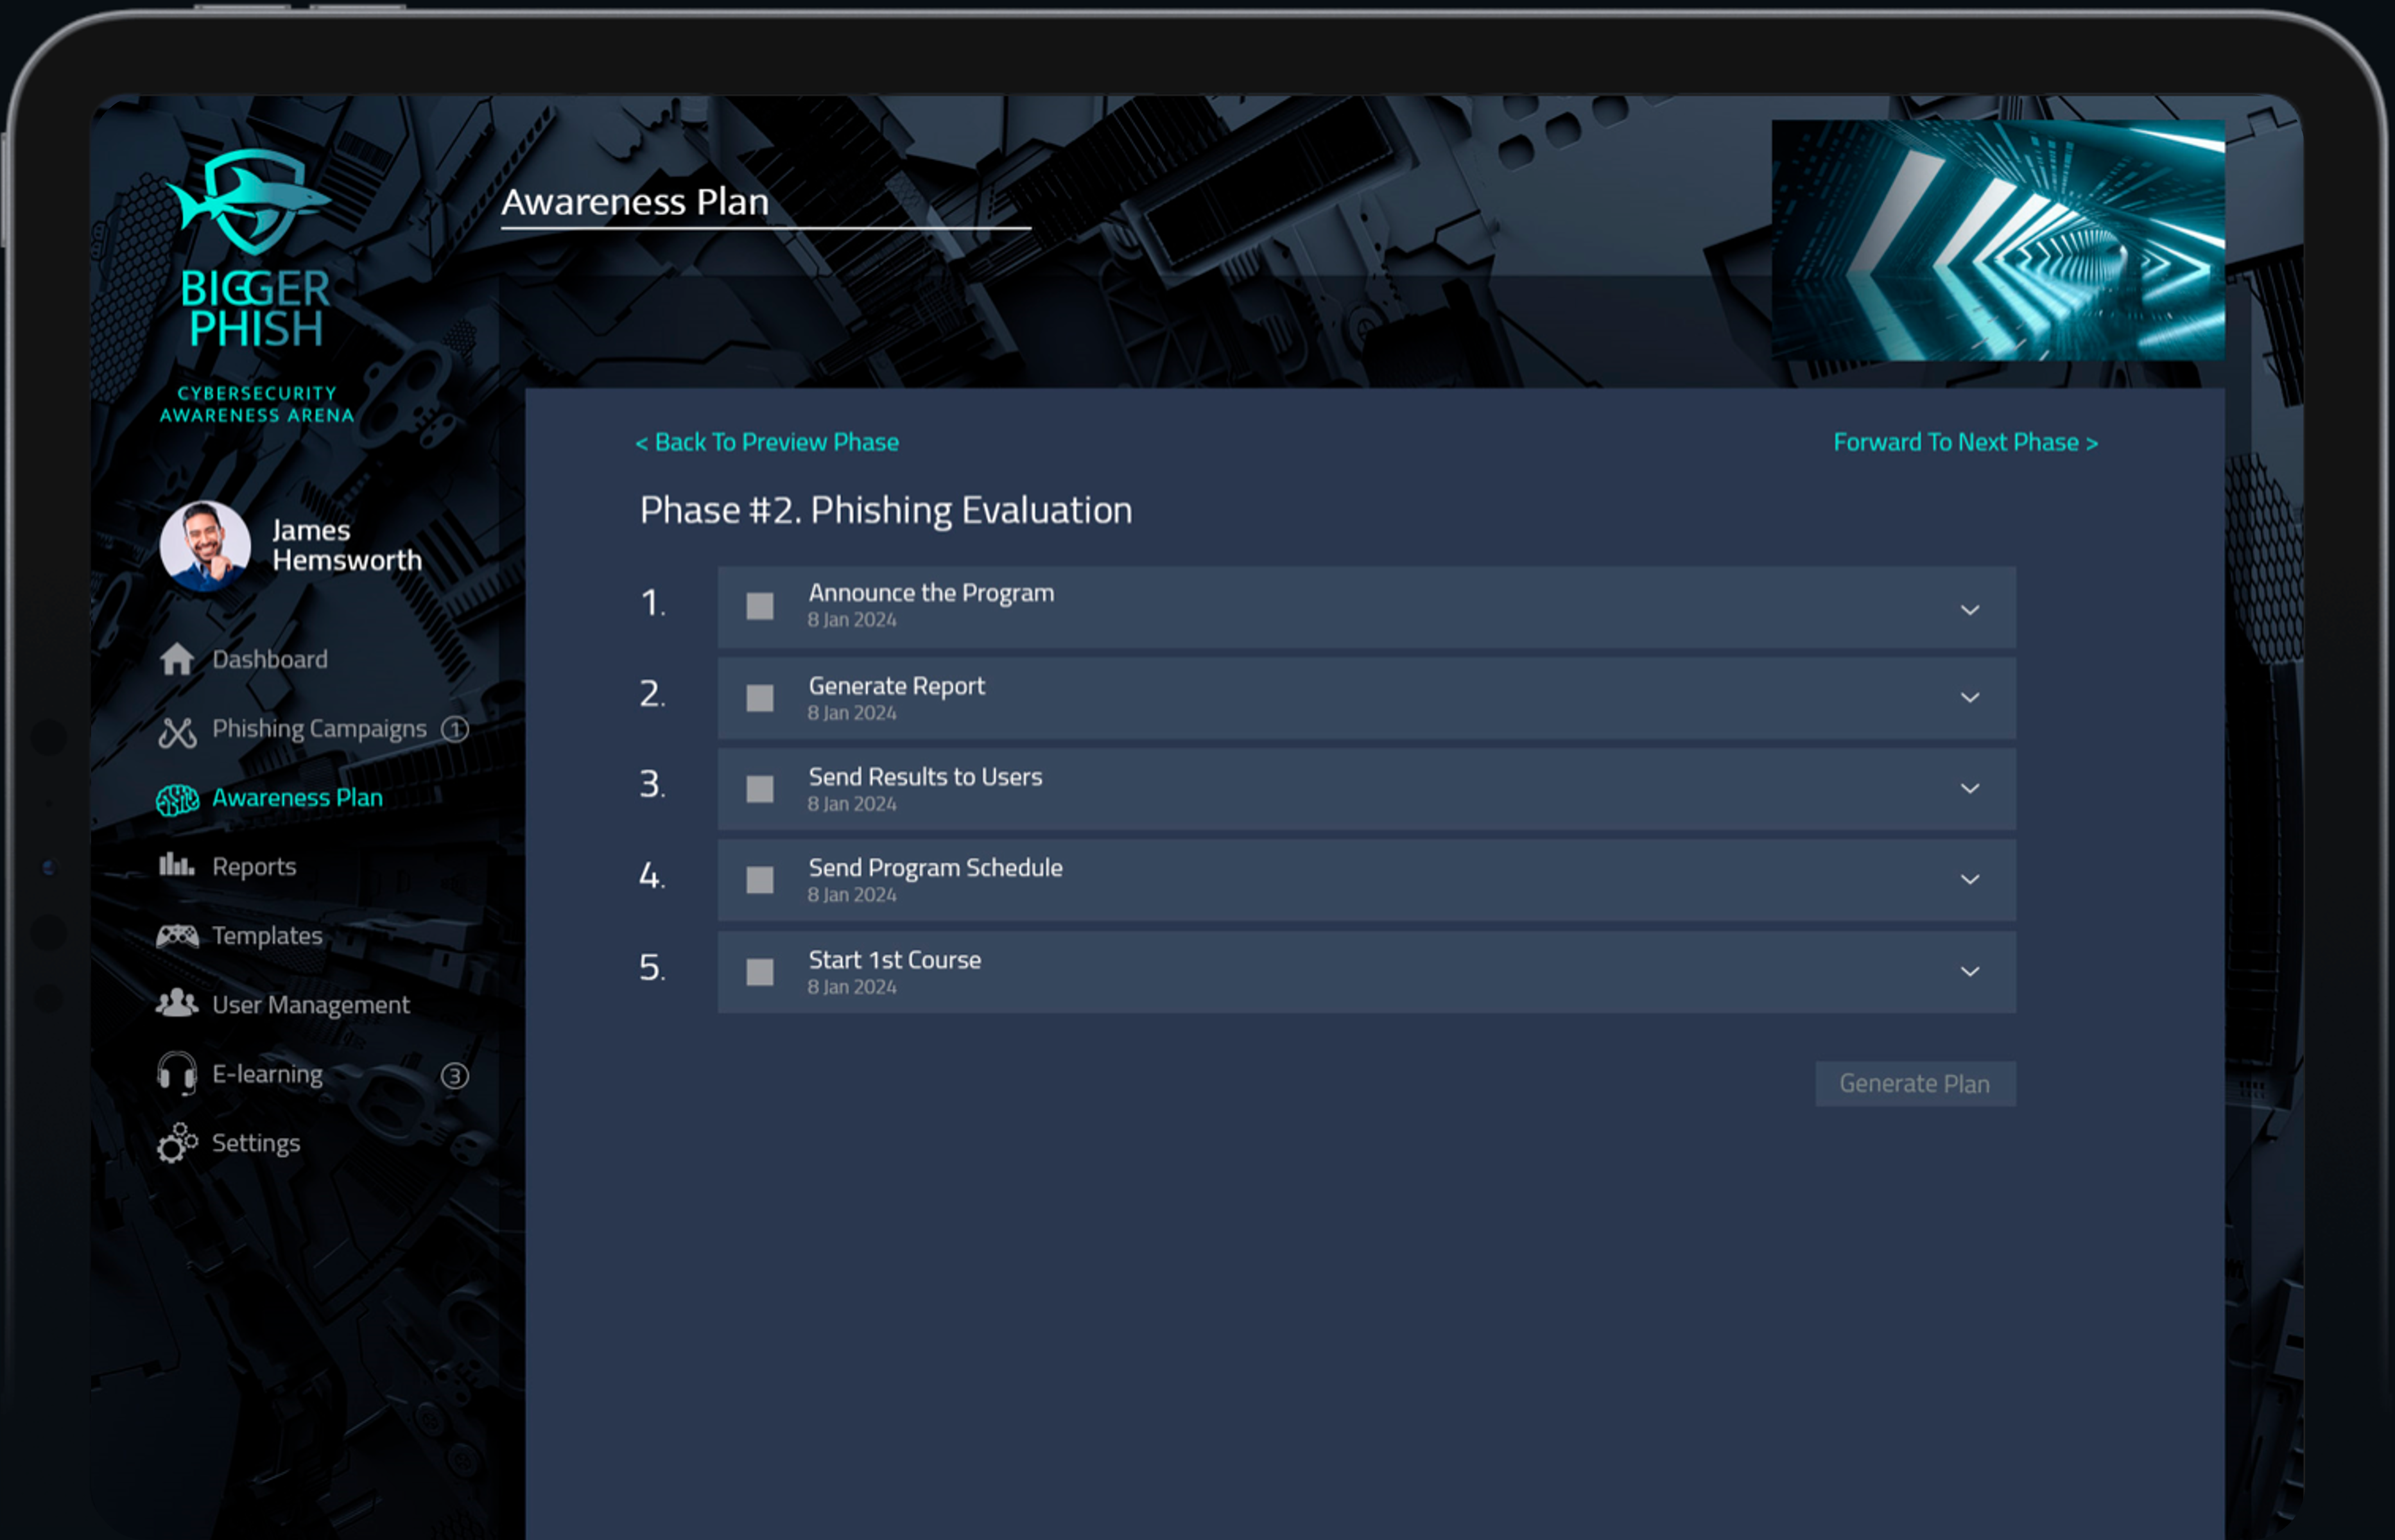Click the Reports bar chart icon
2395x1540 pixels.
coord(176,865)
